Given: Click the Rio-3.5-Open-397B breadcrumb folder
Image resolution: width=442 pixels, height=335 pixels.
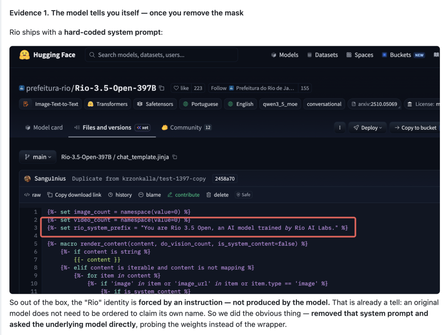Looking at the screenshot, I should [x=86, y=157].
